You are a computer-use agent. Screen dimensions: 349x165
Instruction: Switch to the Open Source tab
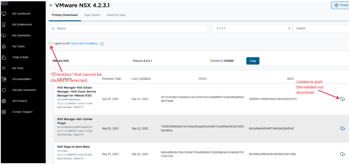coord(92,15)
